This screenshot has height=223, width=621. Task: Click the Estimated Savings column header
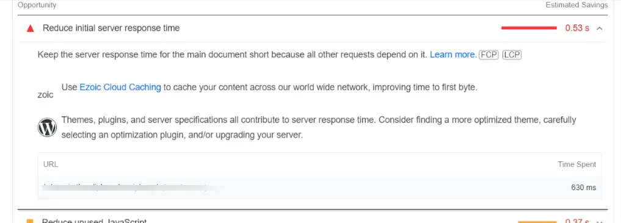point(576,5)
